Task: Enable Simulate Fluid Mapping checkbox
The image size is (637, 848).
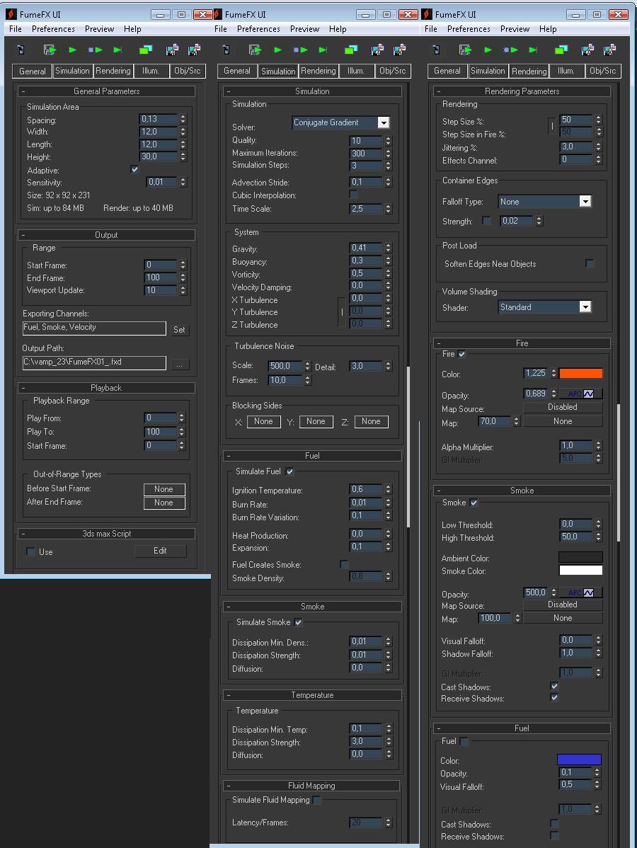Action: coord(317,800)
